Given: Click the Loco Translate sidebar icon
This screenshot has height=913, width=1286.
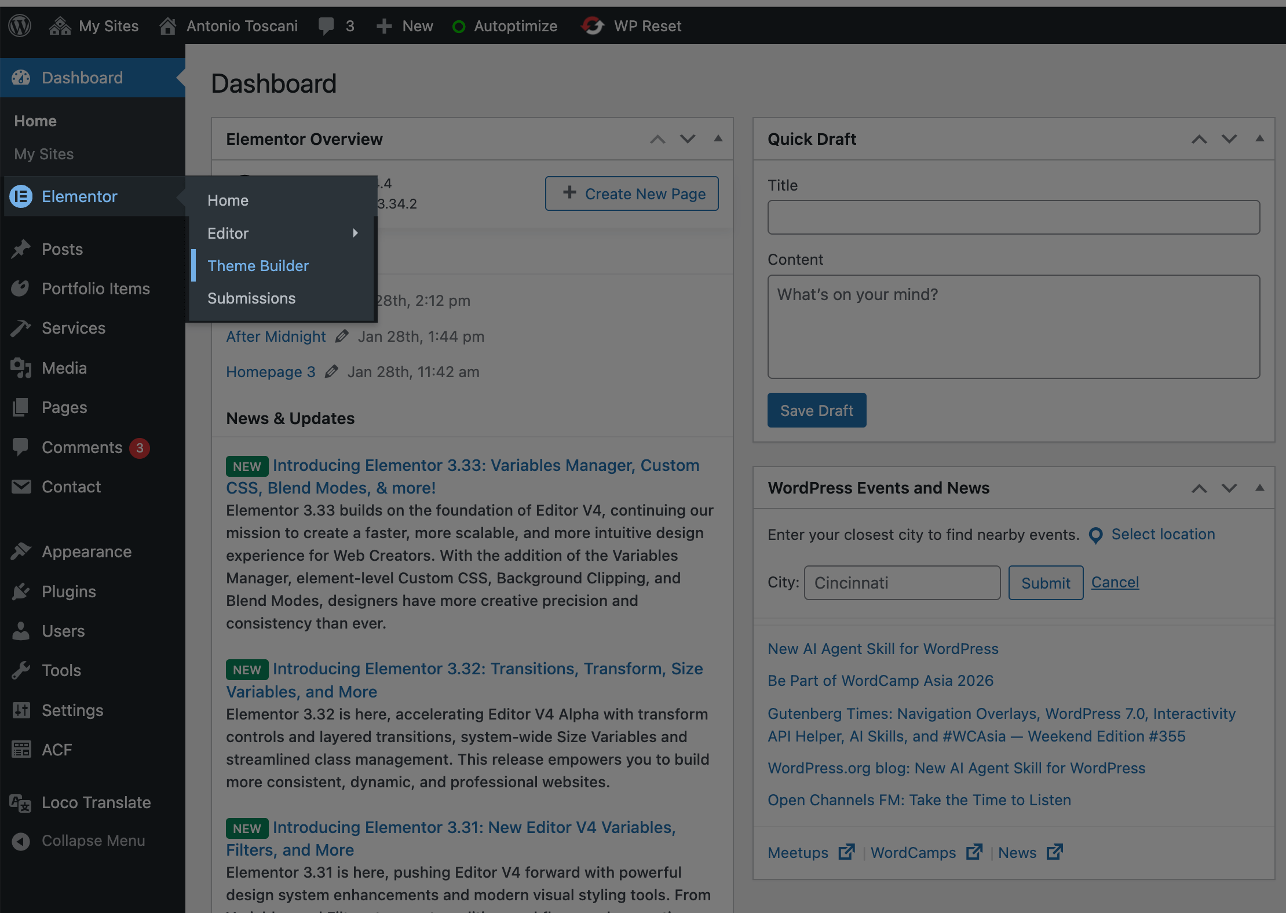Looking at the screenshot, I should coord(20,802).
